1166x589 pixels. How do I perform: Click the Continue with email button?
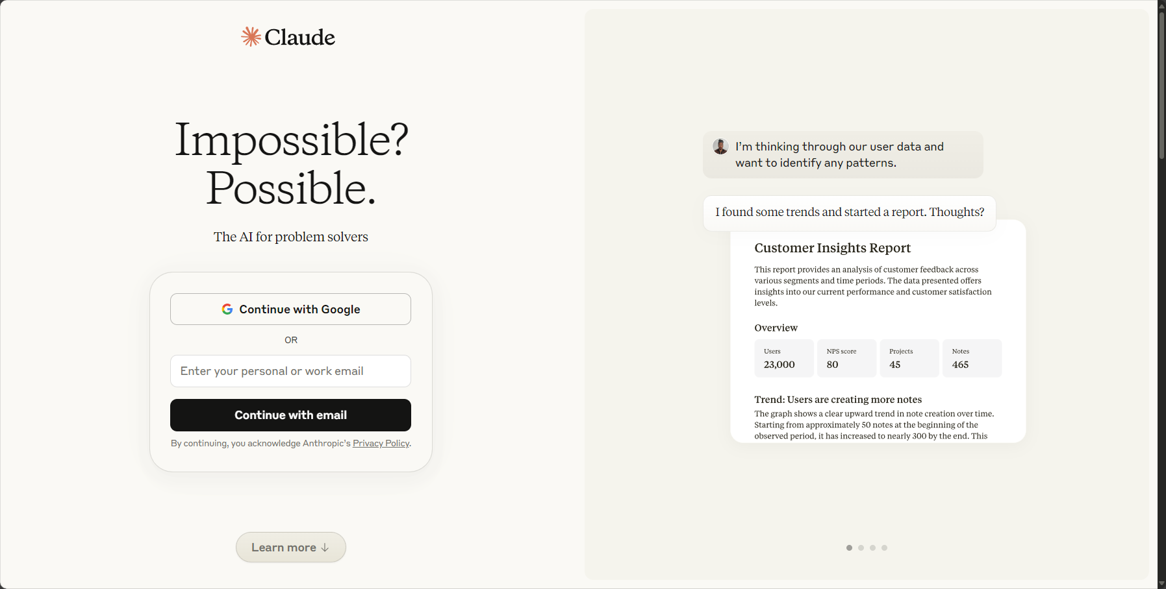point(290,415)
